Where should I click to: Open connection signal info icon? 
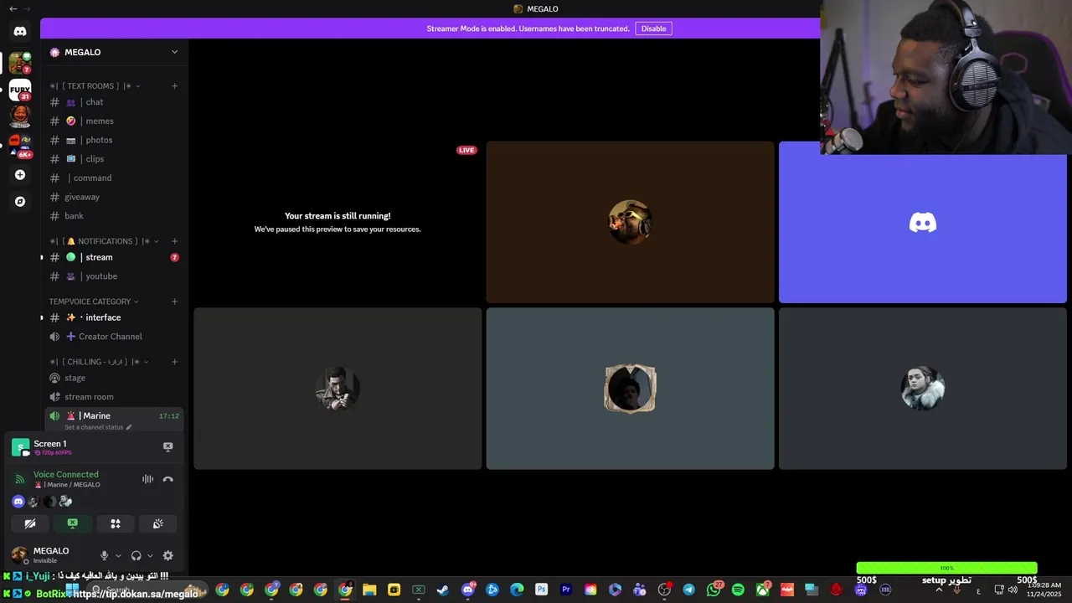point(20,479)
